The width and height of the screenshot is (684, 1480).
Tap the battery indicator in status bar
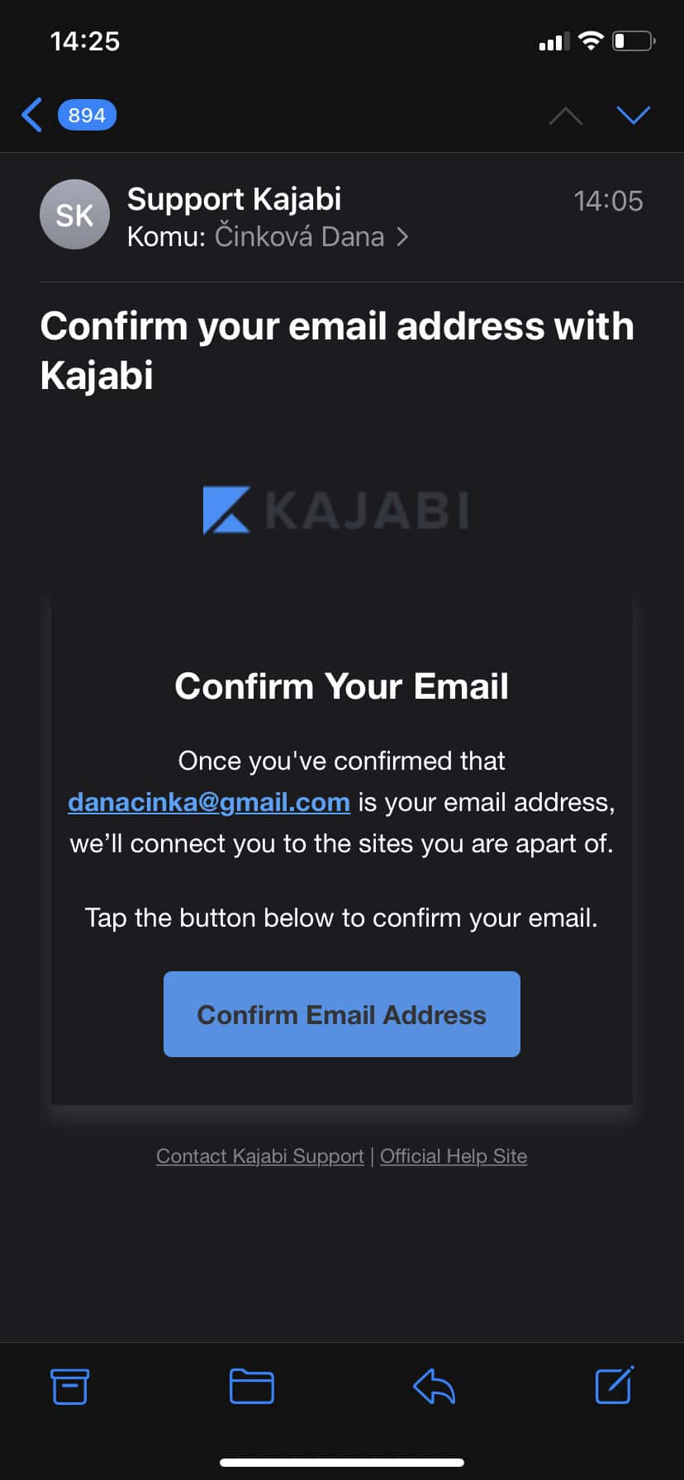click(x=634, y=40)
